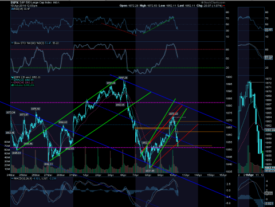Click the $SPX (15 min) price legend
275x207 pixels.
(x=26, y=77)
